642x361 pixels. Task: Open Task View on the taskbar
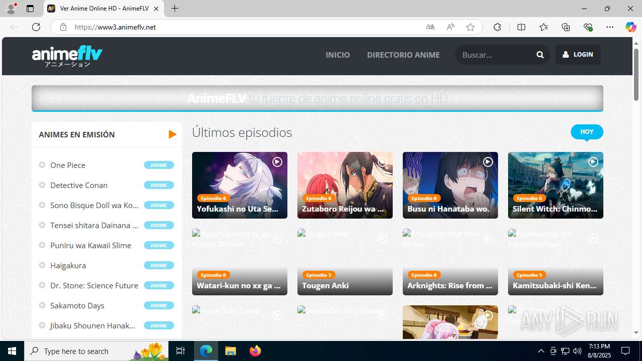tap(181, 351)
